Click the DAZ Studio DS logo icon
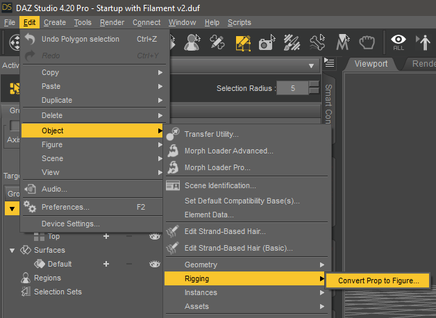The image size is (436, 318). coord(7,7)
